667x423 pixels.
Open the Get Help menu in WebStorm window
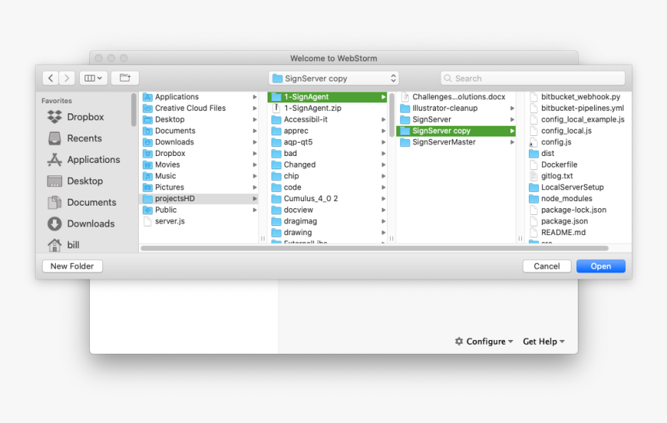tap(544, 342)
